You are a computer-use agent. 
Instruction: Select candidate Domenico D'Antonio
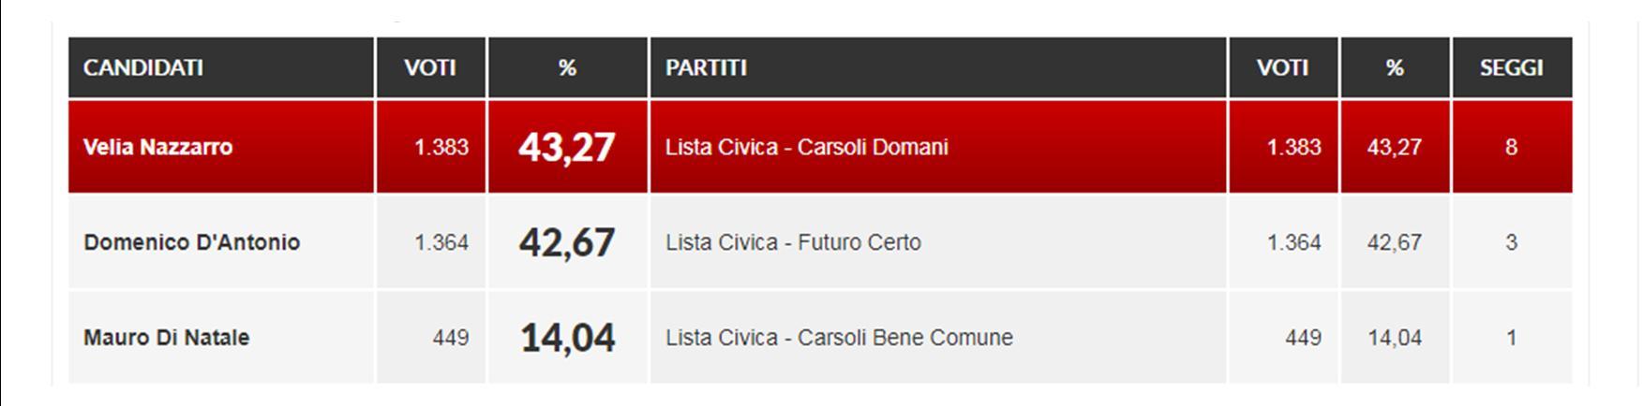click(x=191, y=242)
